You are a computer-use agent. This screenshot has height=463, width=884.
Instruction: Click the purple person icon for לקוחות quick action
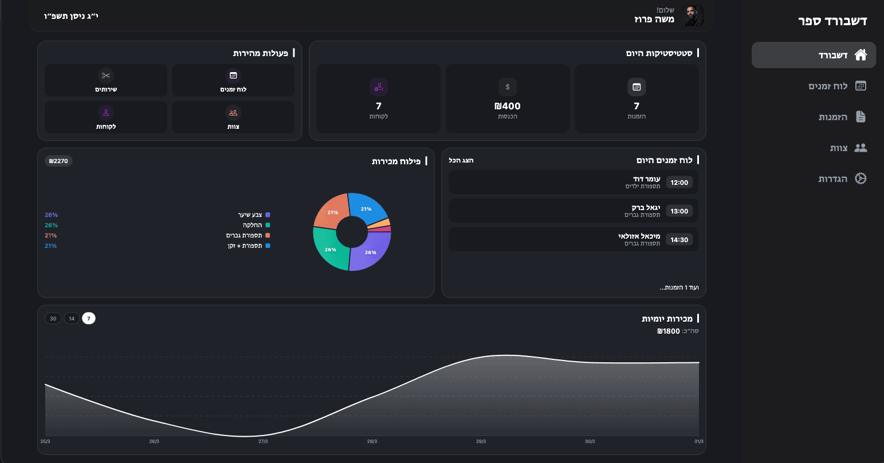pyautogui.click(x=106, y=113)
